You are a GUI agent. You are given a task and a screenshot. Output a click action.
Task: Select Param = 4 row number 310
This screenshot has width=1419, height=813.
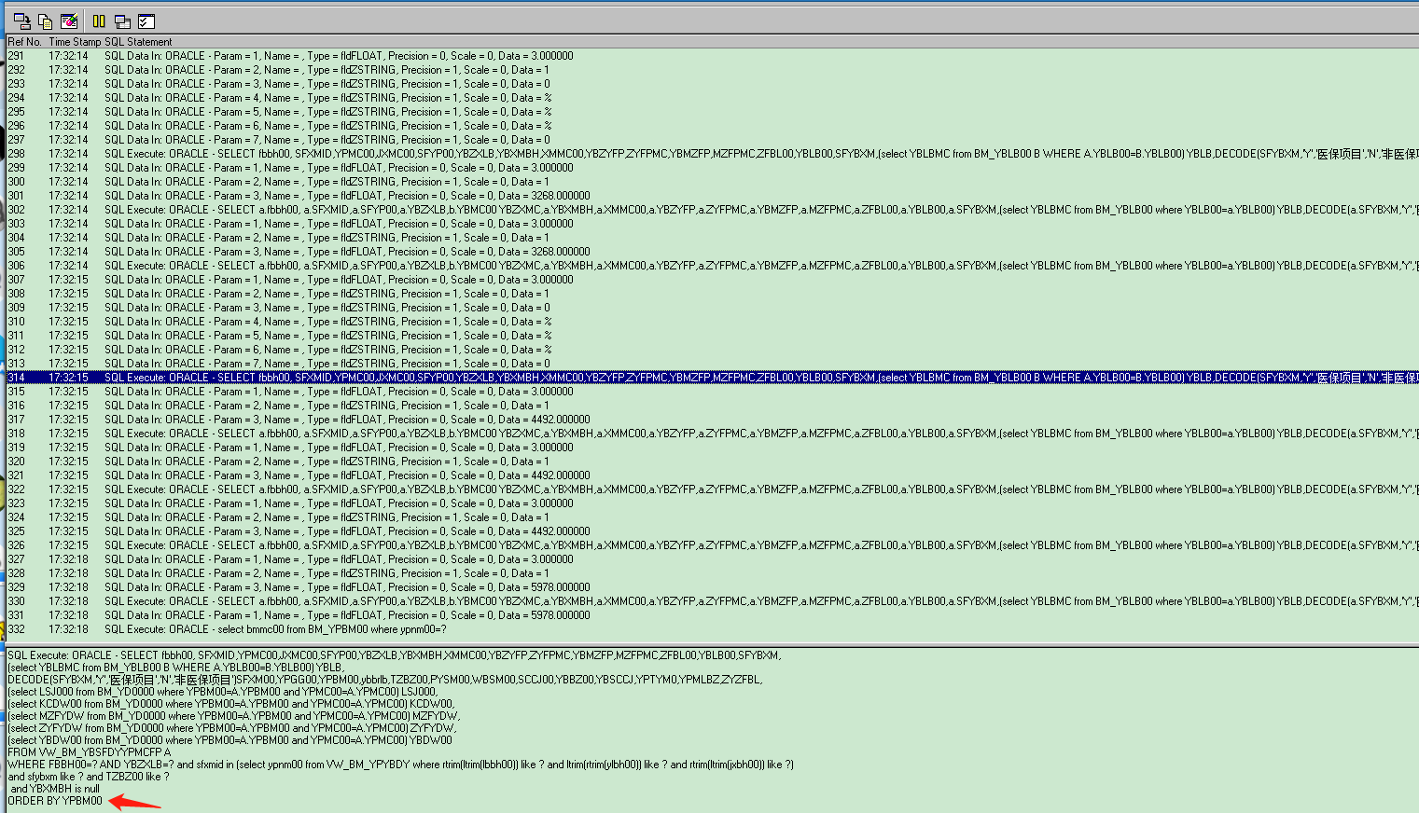pyautogui.click(x=713, y=322)
